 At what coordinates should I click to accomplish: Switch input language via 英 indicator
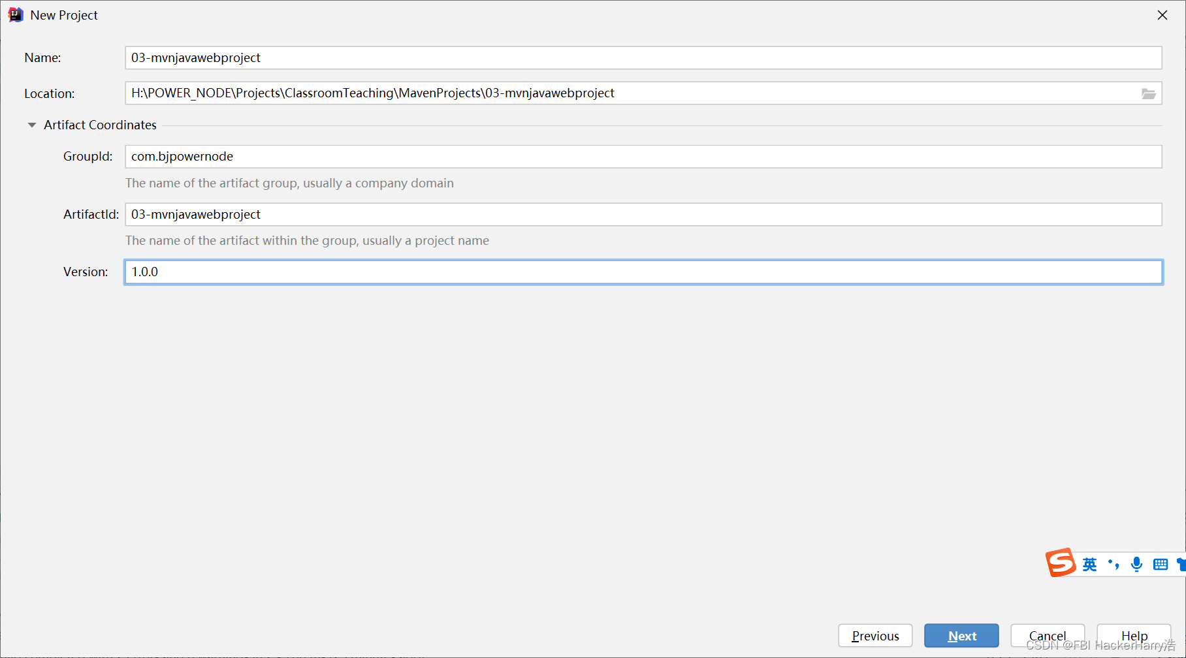point(1089,565)
